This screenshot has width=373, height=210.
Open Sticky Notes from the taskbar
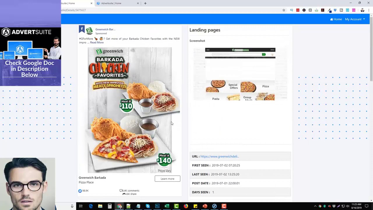[x=195, y=206]
